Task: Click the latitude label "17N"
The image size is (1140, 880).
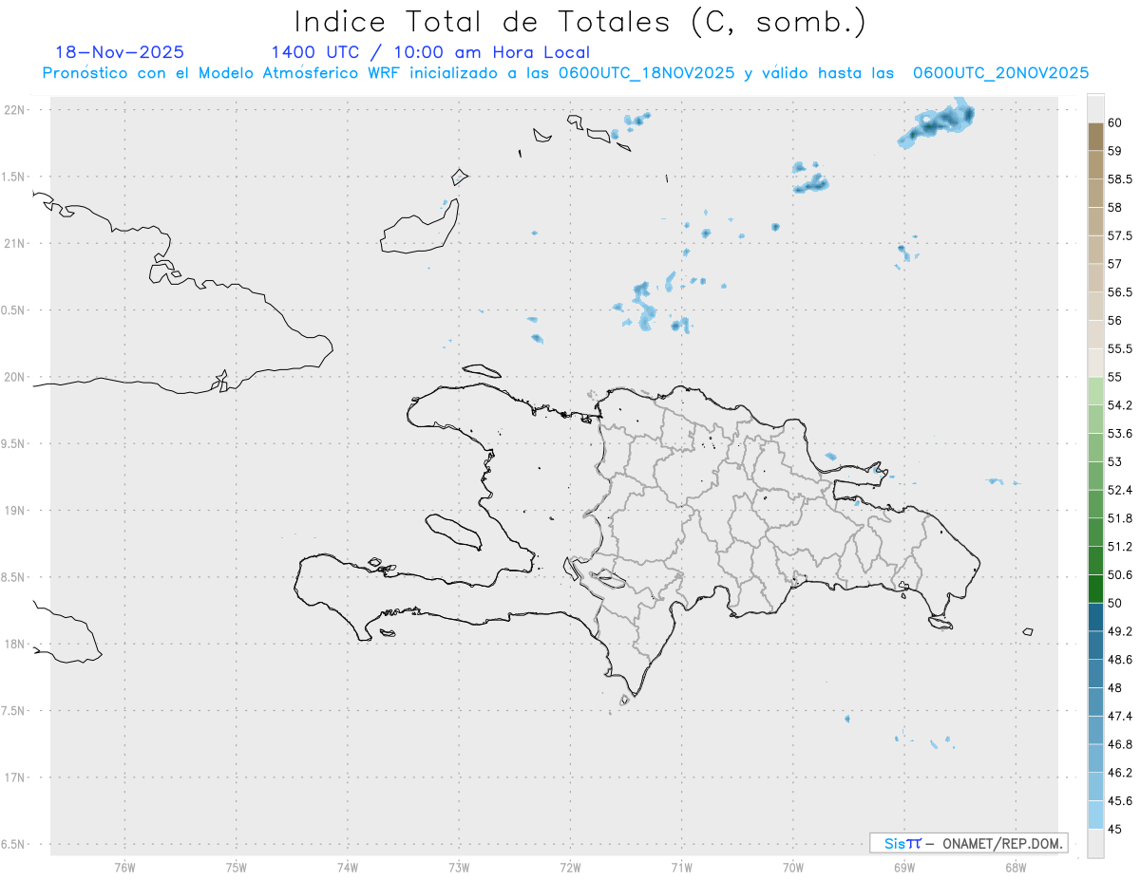Action: click(16, 777)
